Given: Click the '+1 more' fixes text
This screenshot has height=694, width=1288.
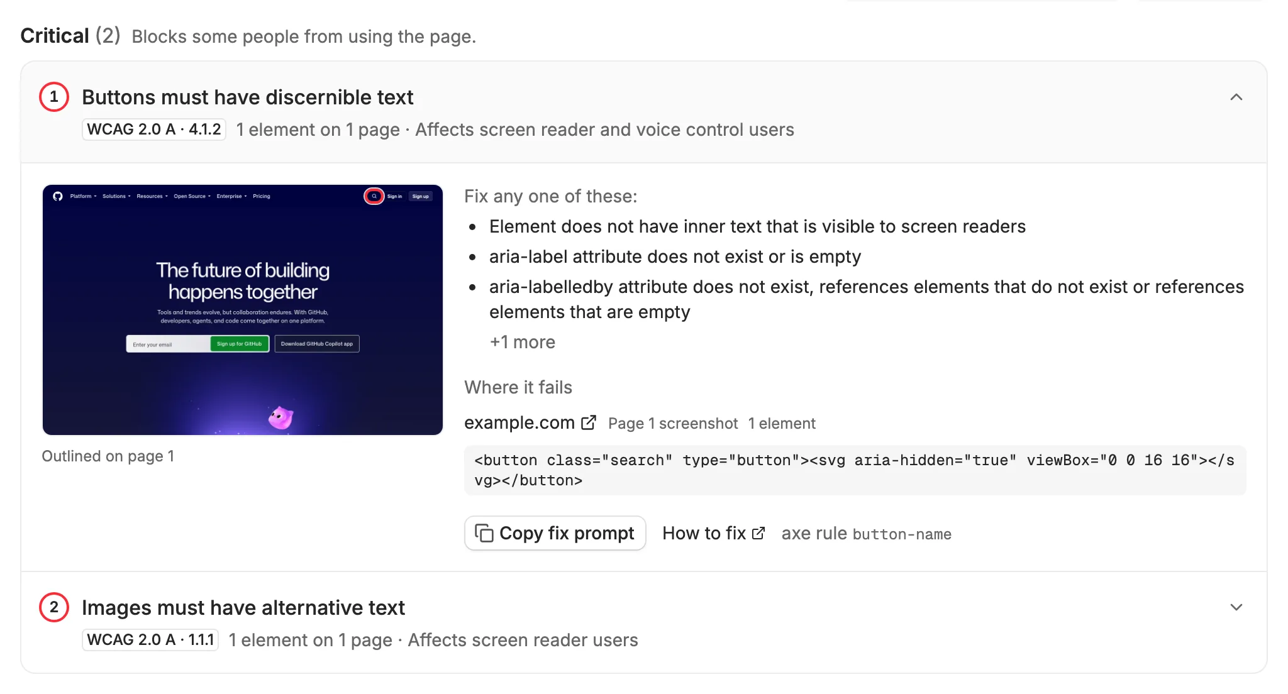Looking at the screenshot, I should coord(522,342).
